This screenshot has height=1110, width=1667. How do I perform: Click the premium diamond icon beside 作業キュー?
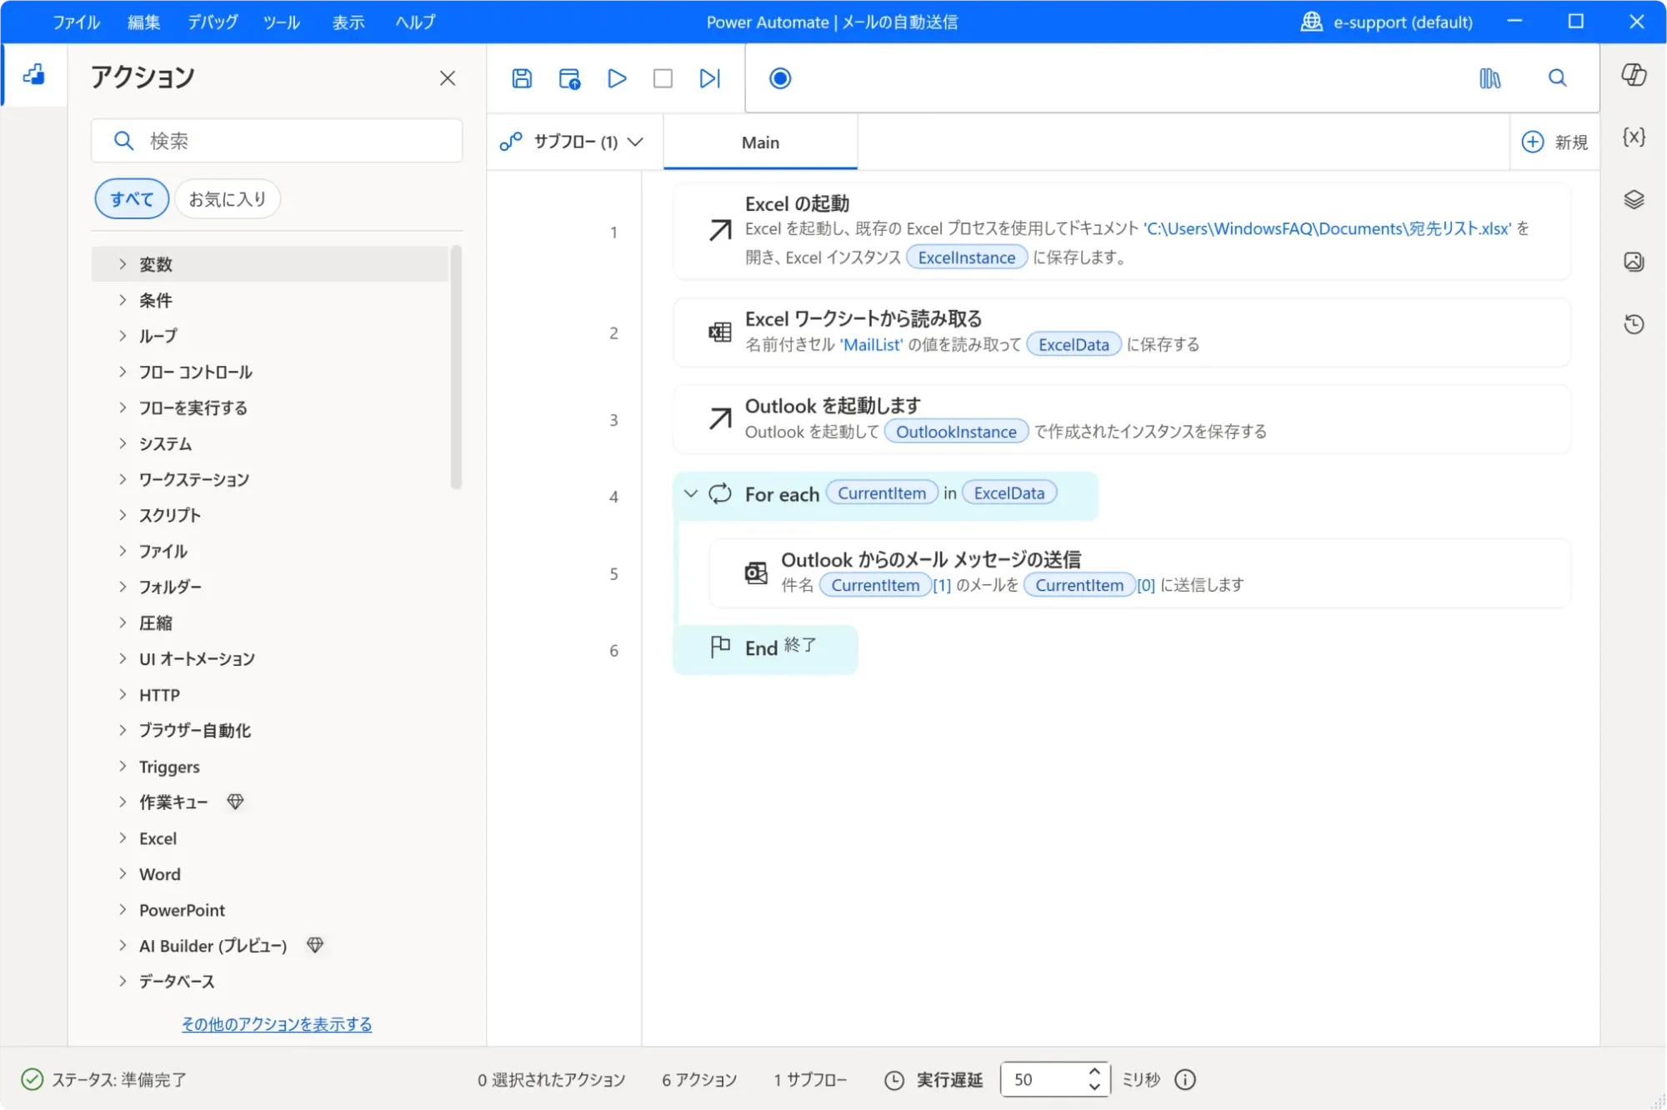tap(236, 802)
